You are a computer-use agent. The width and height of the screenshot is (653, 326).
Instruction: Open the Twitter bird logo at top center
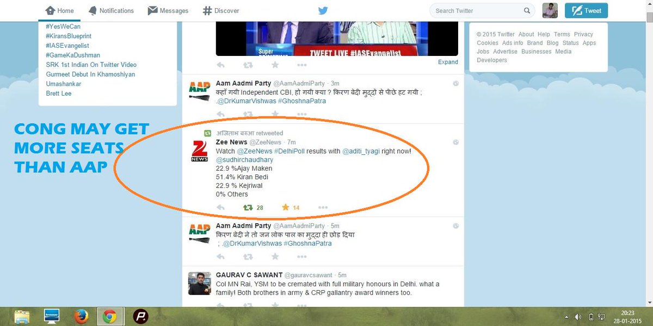click(x=323, y=10)
